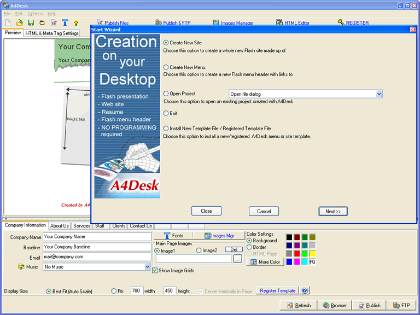Click the browse ellipsis button for image

(237, 259)
